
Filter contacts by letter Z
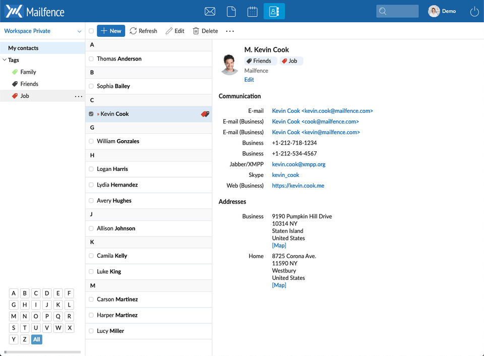[x=25, y=339]
